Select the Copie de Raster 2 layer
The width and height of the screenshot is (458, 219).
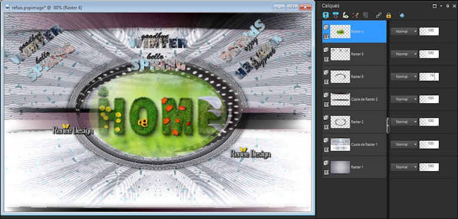[355, 99]
